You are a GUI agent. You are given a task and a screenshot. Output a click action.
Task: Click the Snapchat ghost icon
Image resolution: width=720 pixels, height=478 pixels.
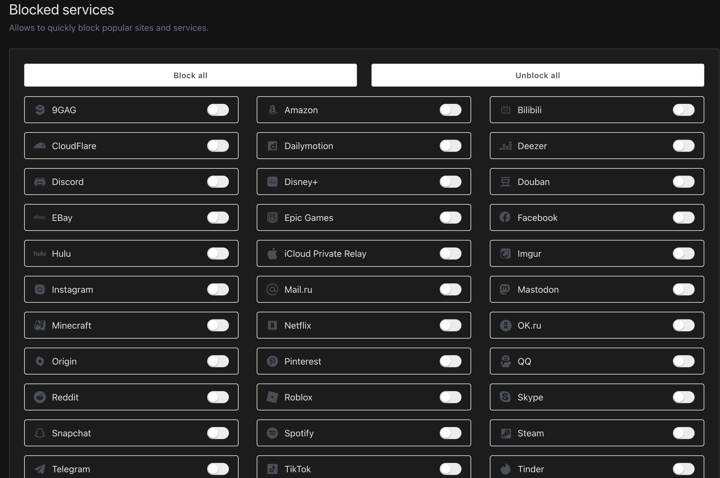click(x=40, y=433)
